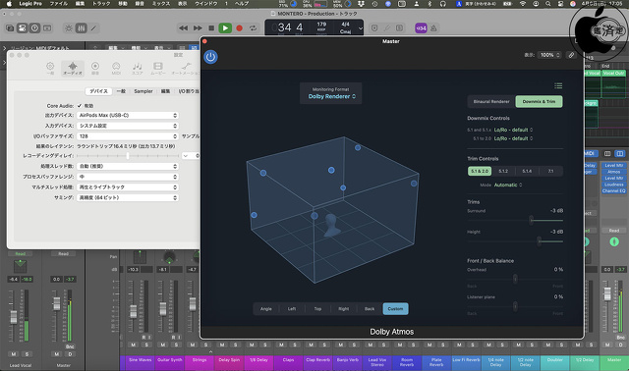Select the Downmix & Trim tab
This screenshot has width=629, height=371.
click(x=539, y=102)
